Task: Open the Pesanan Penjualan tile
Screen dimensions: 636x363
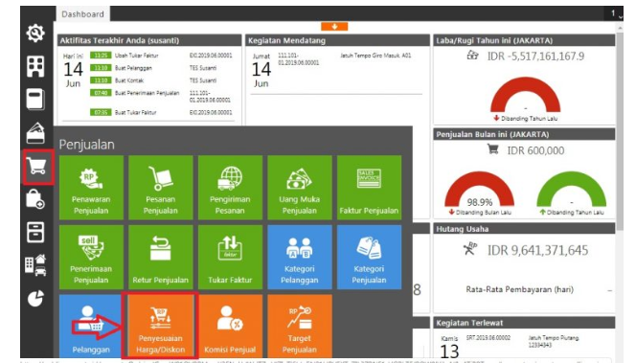Action: (x=161, y=188)
